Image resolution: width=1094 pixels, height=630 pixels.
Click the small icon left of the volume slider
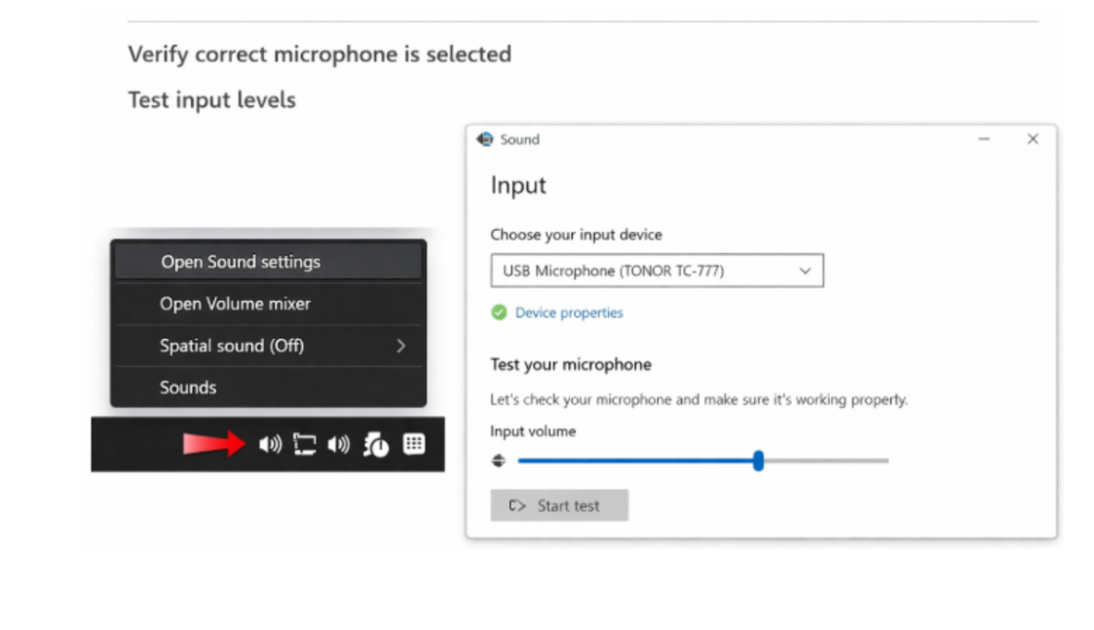pyautogui.click(x=499, y=461)
